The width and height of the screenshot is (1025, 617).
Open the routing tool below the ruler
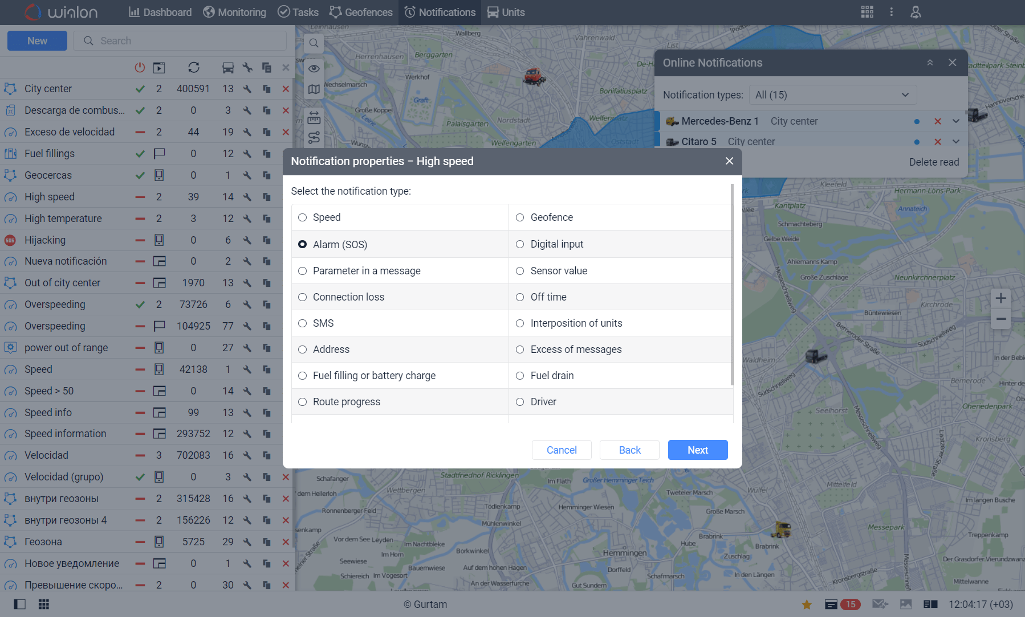[x=314, y=137]
